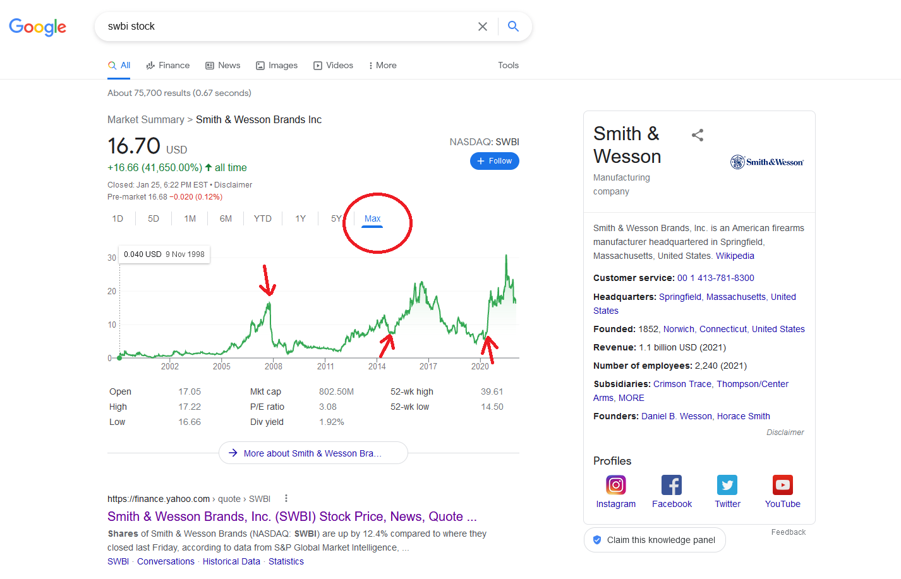The height and width of the screenshot is (579, 901).
Task: Open the YouTube profile icon
Action: pyautogui.click(x=783, y=485)
